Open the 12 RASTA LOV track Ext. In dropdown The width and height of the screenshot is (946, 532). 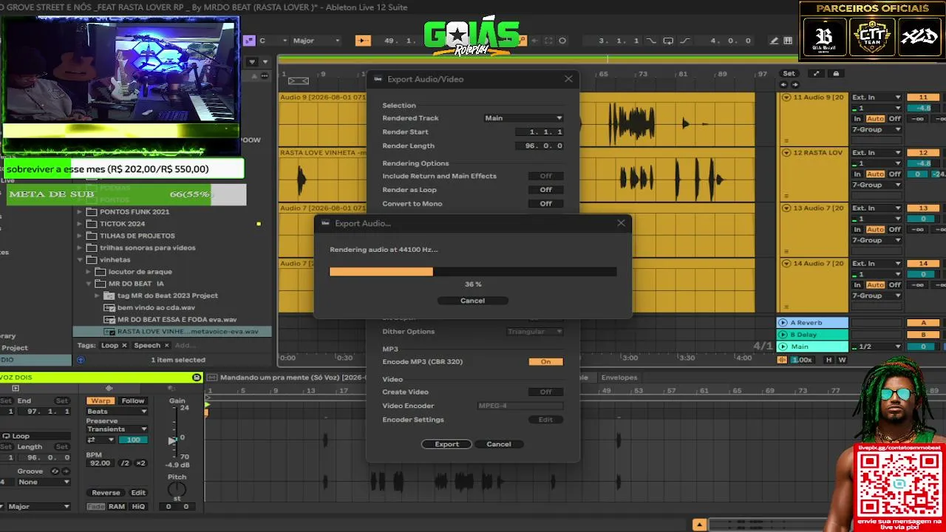click(876, 153)
